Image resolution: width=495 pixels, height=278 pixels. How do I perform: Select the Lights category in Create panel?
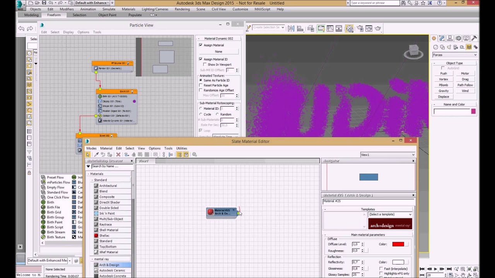(449, 47)
